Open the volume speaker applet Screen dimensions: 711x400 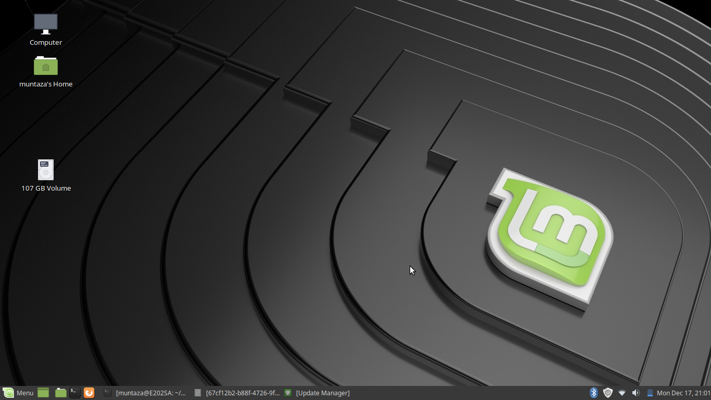pyautogui.click(x=636, y=393)
